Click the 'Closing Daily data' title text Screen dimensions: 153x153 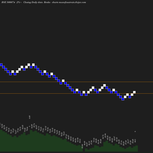pos(33,2)
